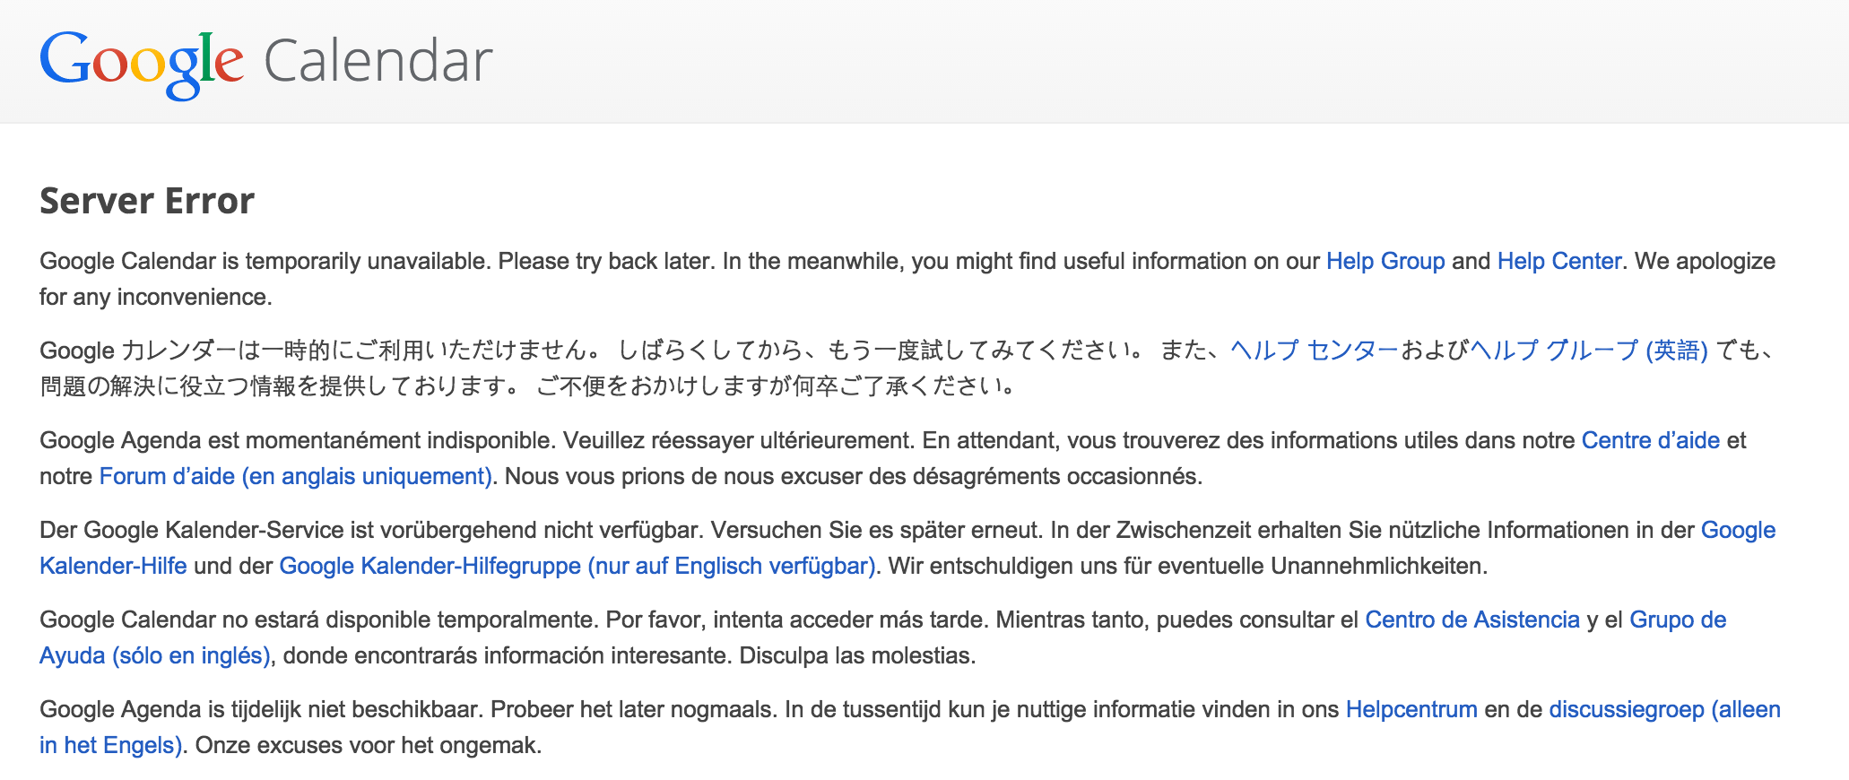Click the Server Error heading

click(147, 201)
